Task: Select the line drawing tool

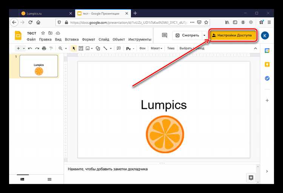Action: (x=105, y=48)
